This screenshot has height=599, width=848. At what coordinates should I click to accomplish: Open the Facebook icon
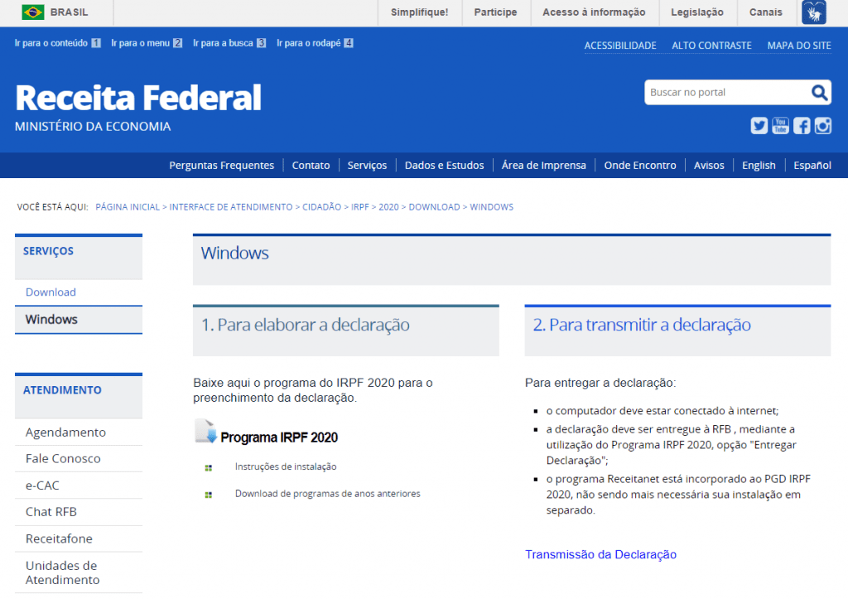pos(802,126)
